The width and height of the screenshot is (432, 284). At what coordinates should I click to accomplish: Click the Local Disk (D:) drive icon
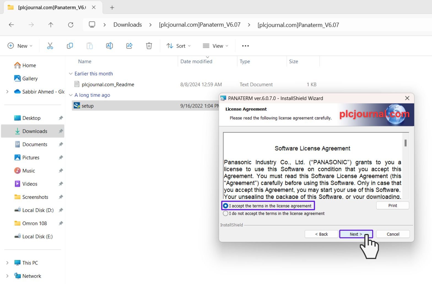pyautogui.click(x=17, y=210)
